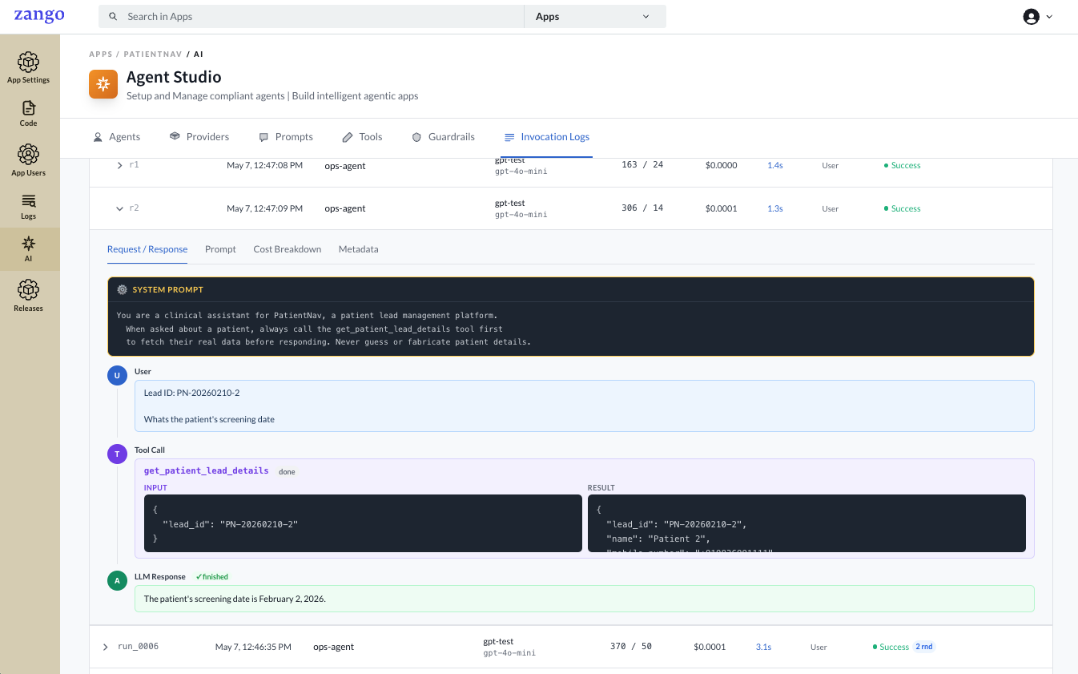Open App Users in sidebar
This screenshot has width=1078, height=674.
tap(29, 161)
